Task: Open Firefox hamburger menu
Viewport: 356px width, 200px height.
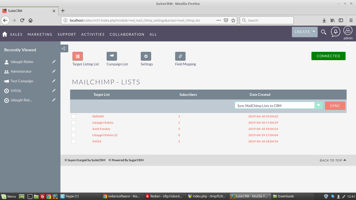Action: coord(351,20)
